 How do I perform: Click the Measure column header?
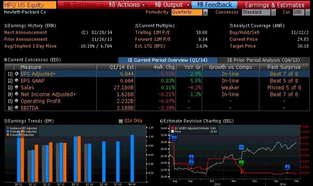point(58,67)
